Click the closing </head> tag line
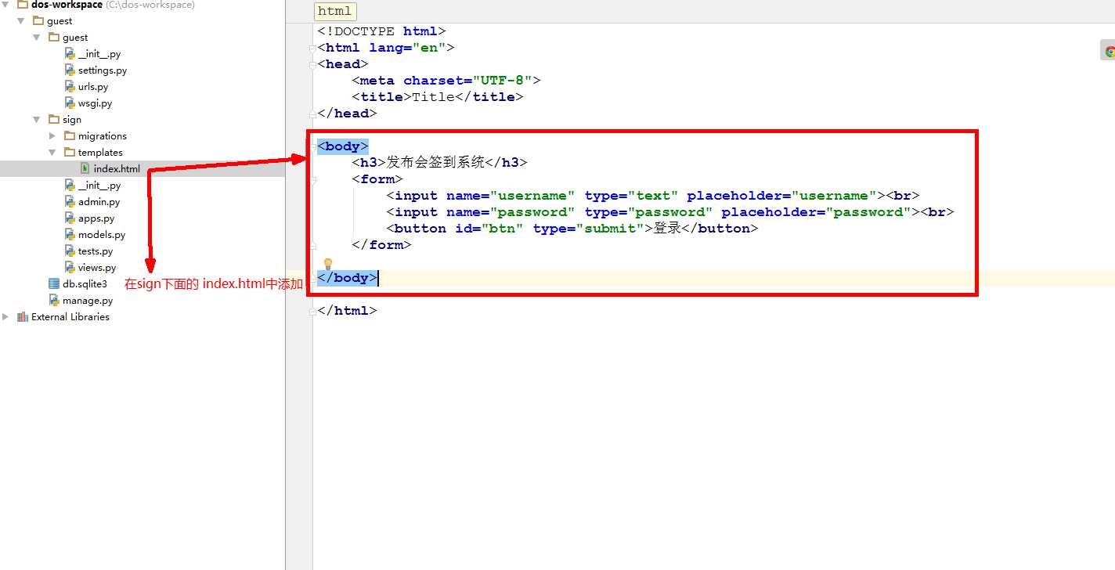Image resolution: width=1115 pixels, height=570 pixels. 347,114
